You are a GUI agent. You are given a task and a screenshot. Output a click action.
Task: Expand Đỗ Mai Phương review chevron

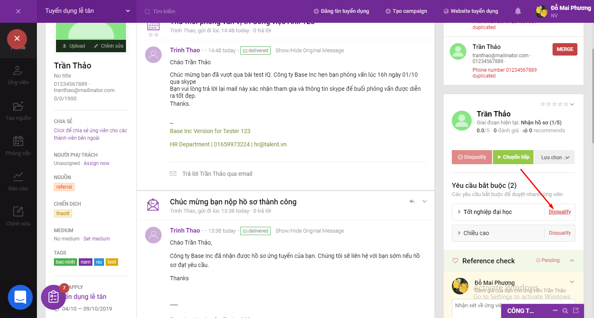[572, 282]
